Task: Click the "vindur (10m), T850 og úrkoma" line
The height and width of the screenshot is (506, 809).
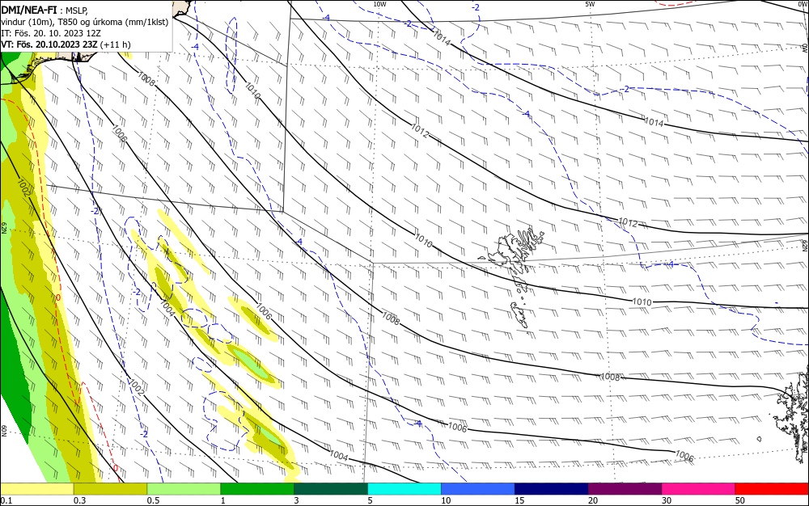Action: (x=85, y=22)
